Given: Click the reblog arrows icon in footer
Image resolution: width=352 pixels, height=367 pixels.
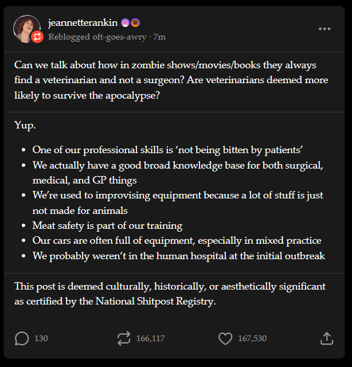Looking at the screenshot, I should [x=124, y=338].
